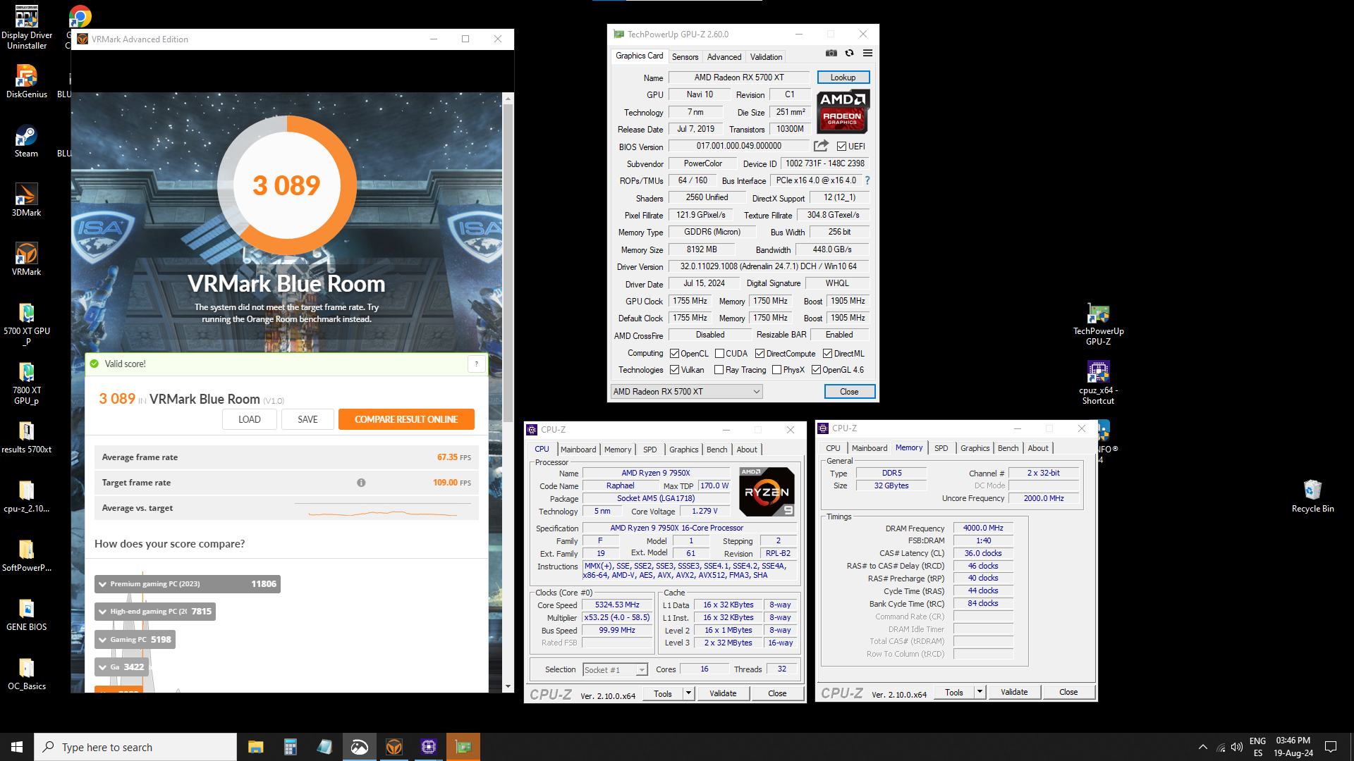Click Close button in GPU-Z
Viewport: 1354px width, 761px height.
tap(849, 392)
